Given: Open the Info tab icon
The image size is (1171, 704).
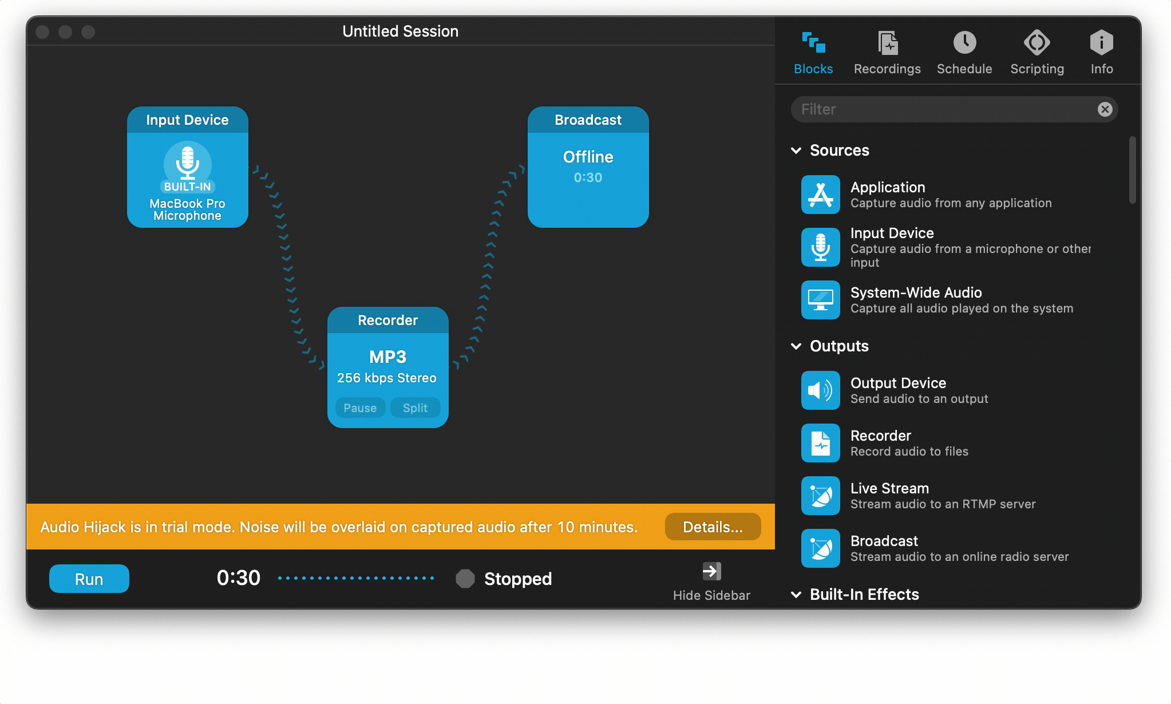Looking at the screenshot, I should coord(1101,42).
